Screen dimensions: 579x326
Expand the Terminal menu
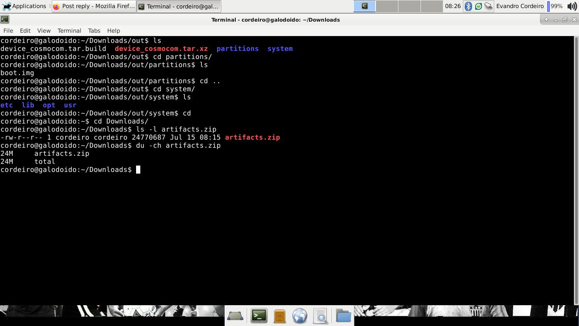click(x=69, y=31)
